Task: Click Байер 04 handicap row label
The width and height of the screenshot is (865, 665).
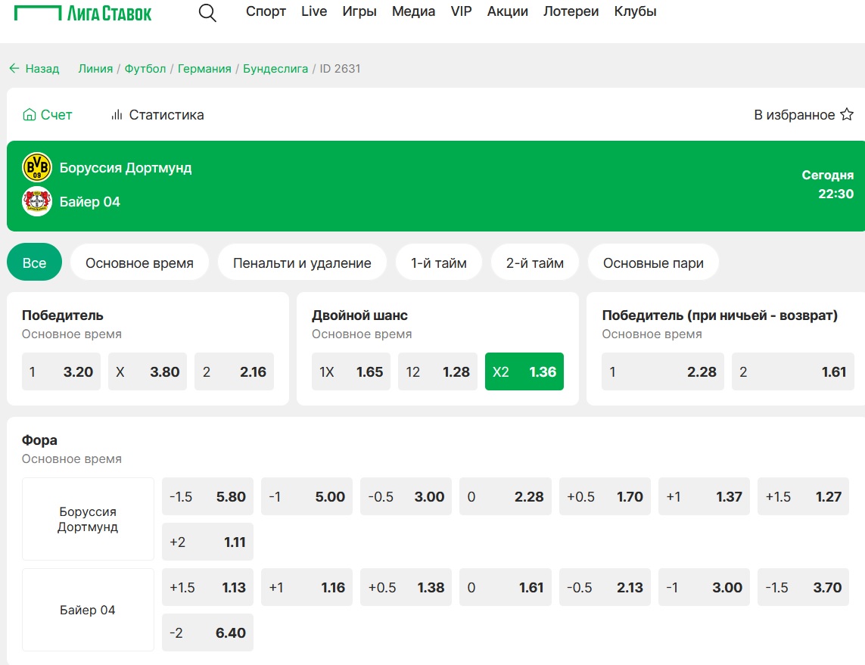Action: click(88, 610)
